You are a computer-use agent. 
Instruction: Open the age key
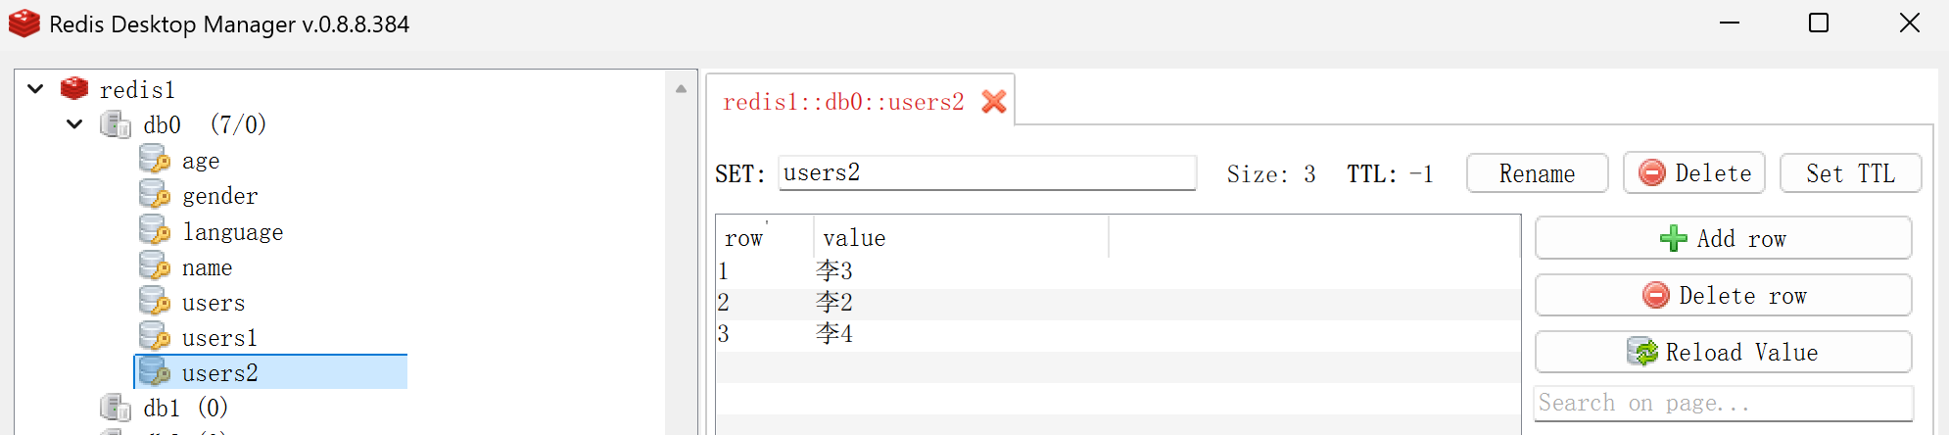click(201, 161)
